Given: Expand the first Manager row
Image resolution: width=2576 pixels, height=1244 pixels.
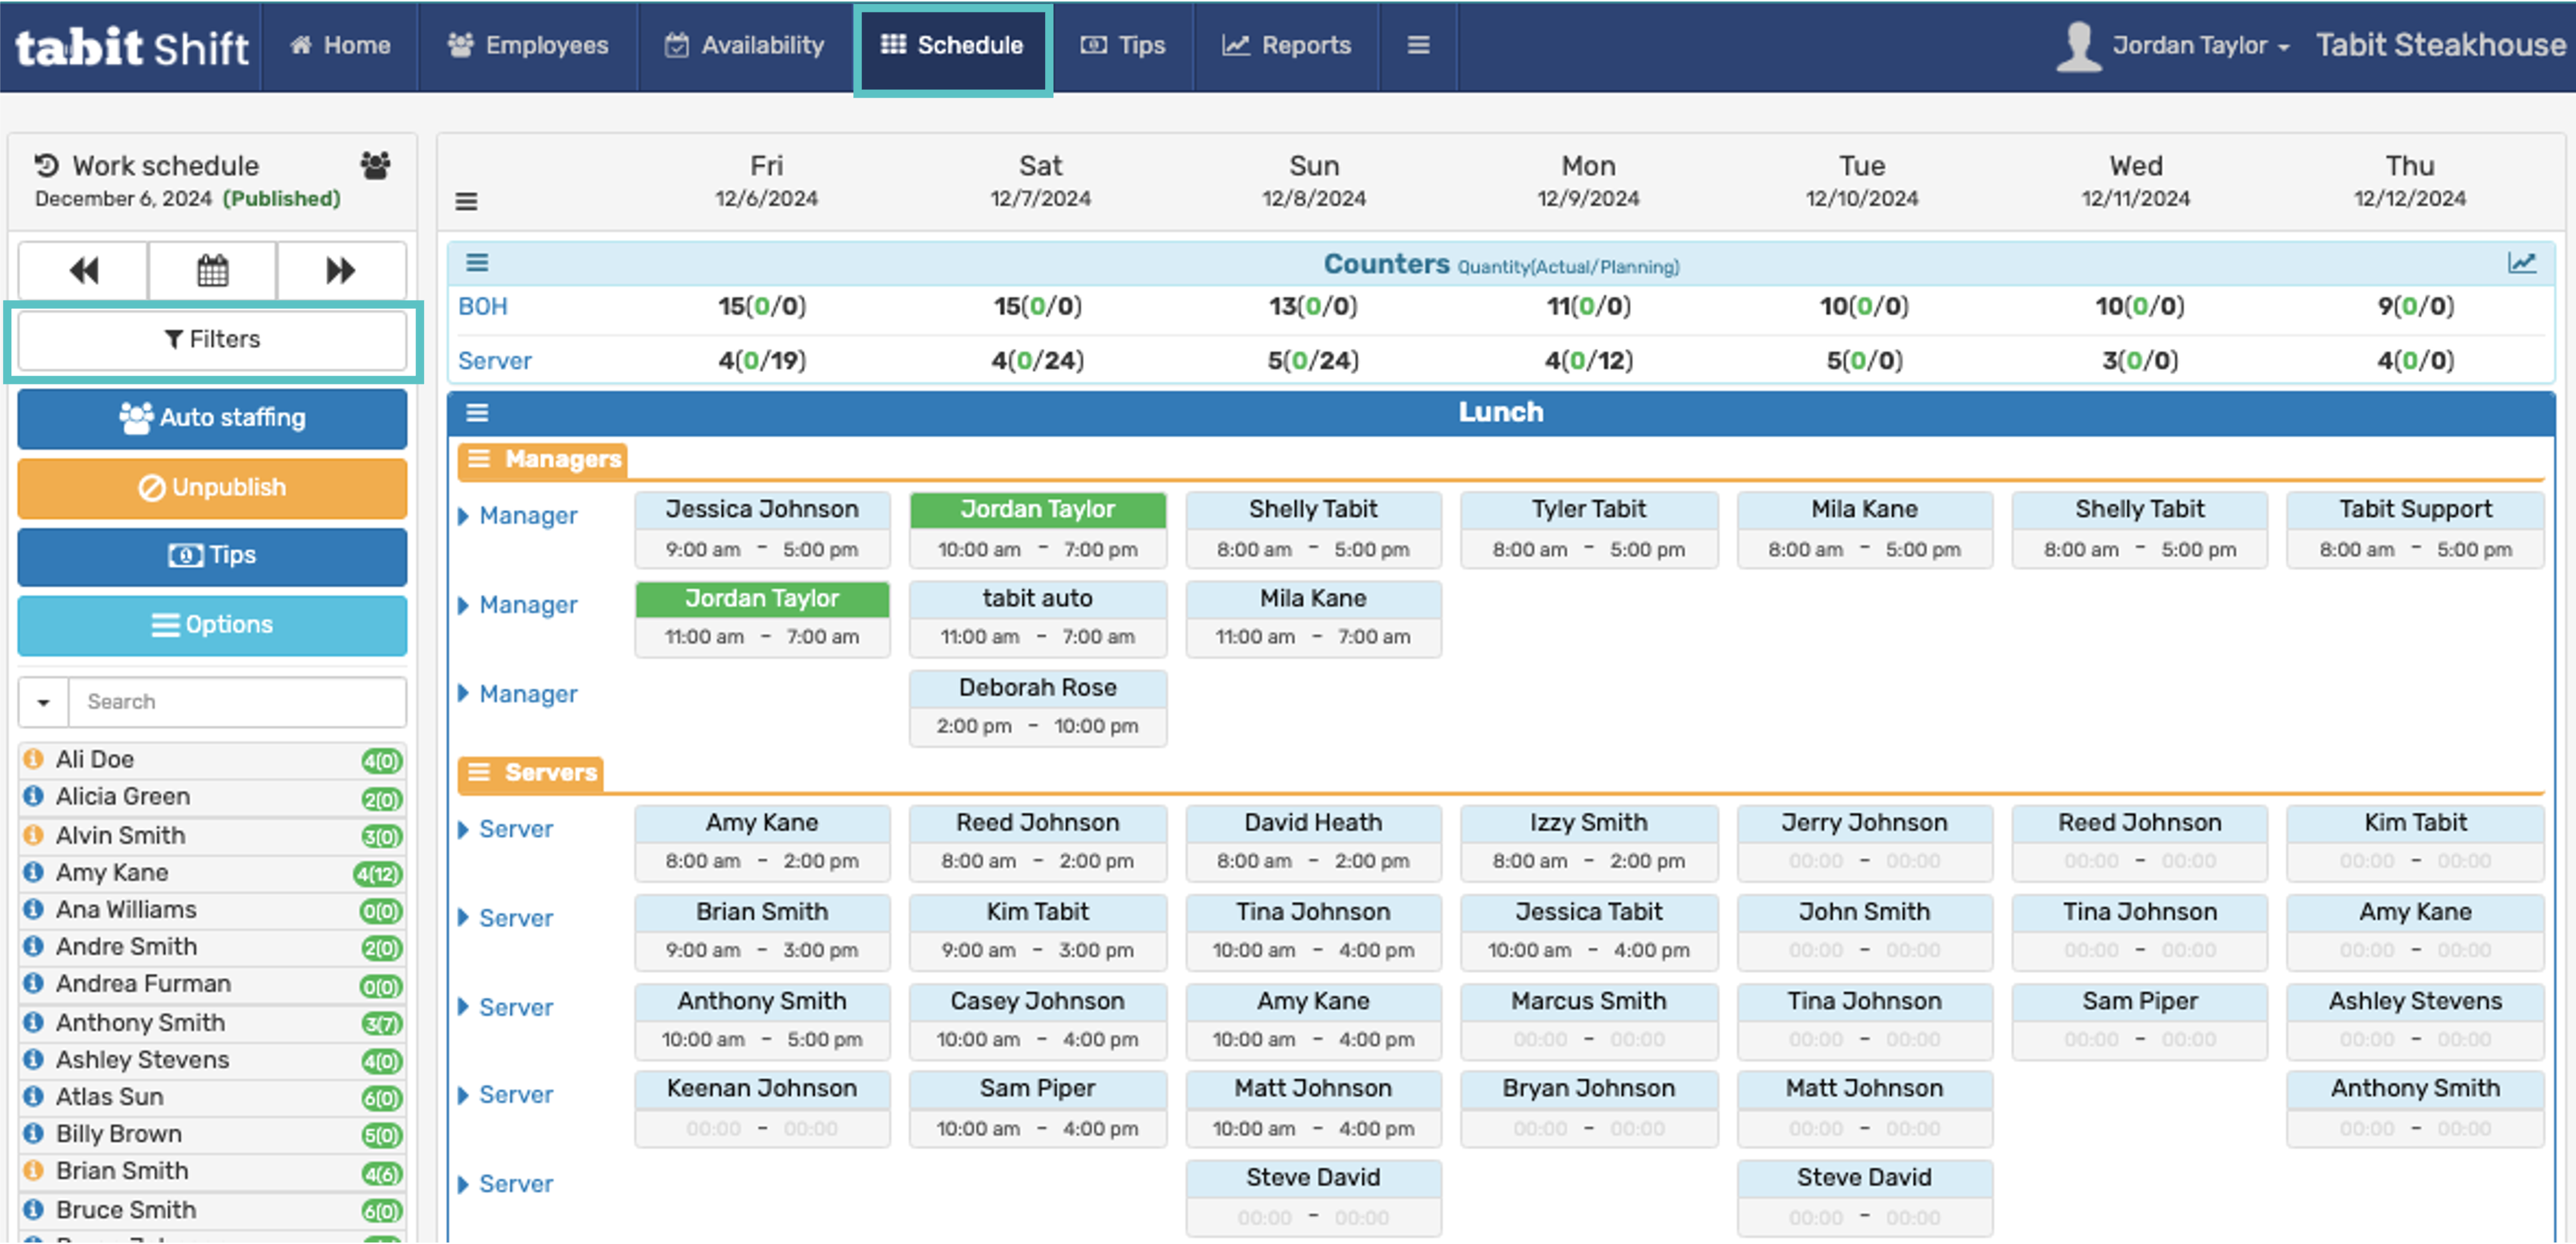Looking at the screenshot, I should [464, 517].
